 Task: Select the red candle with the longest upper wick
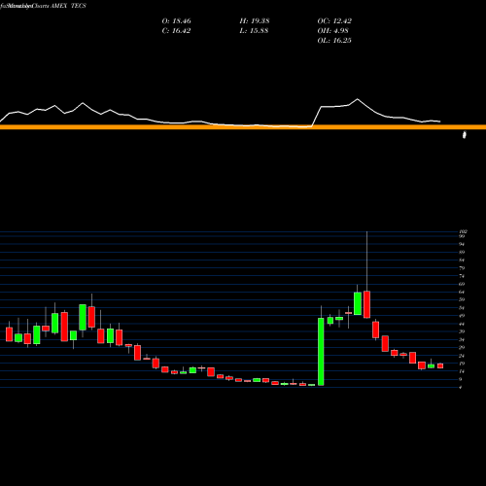tap(366, 304)
